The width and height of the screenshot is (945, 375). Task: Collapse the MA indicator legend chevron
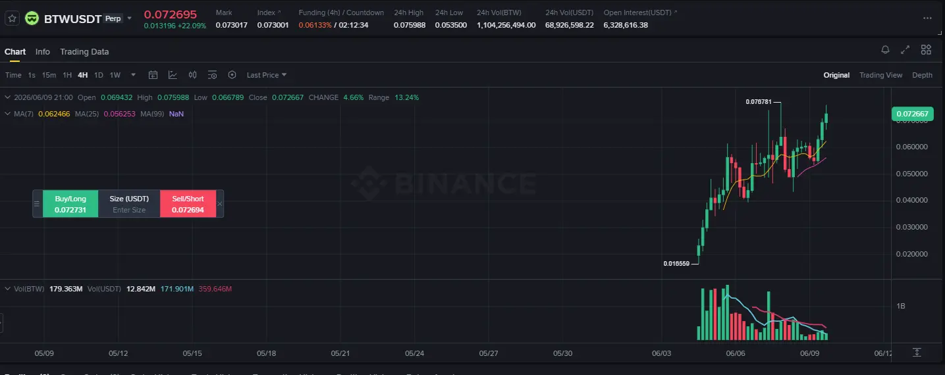[8, 114]
